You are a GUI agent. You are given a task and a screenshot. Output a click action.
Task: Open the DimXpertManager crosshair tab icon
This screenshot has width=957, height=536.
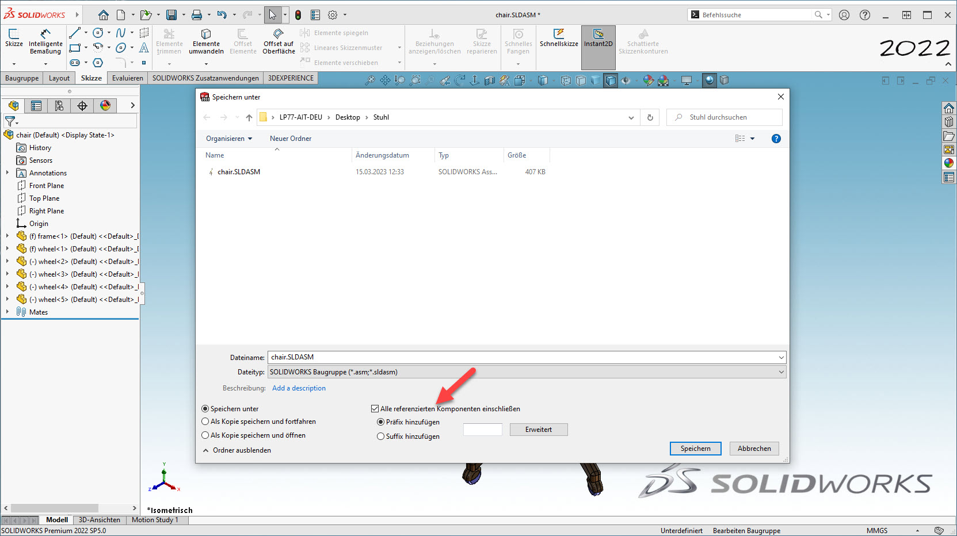coord(82,105)
